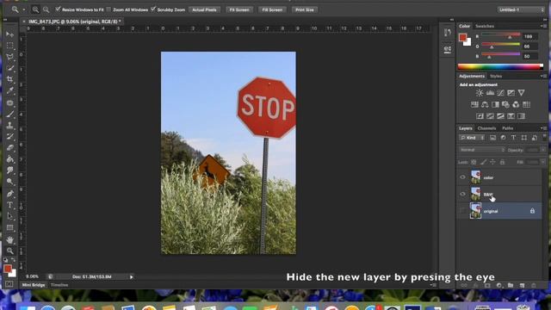Click Zoom In icon in options bar
Screen dimensions: 551x310
click(35, 9)
